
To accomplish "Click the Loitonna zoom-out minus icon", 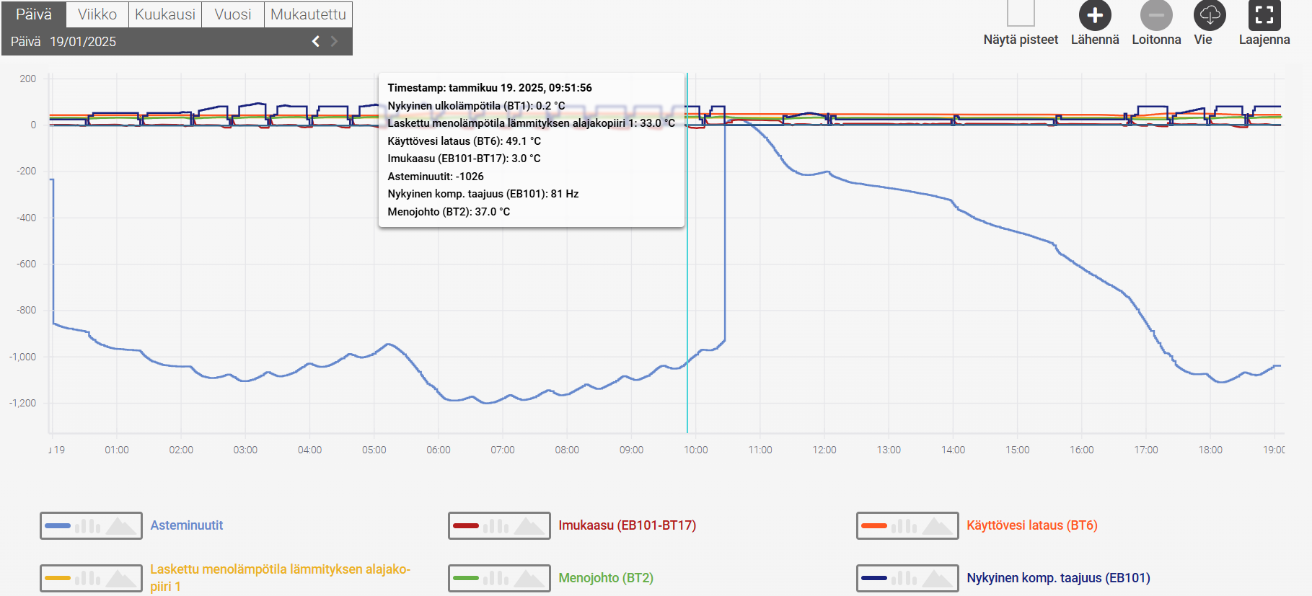I will pos(1156,15).
